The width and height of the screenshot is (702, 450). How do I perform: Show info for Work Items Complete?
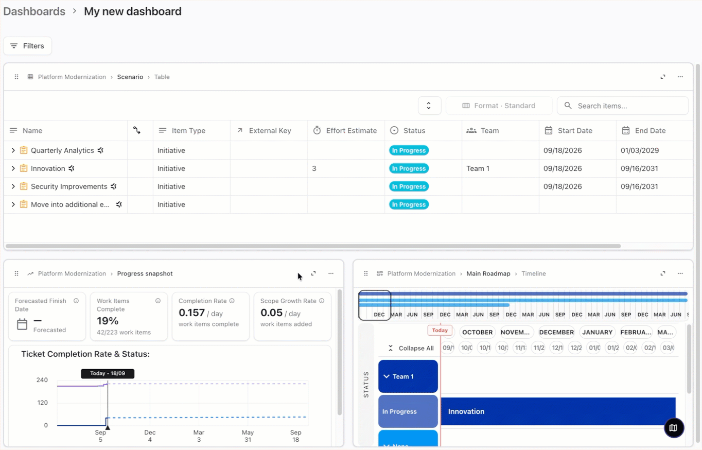tap(158, 301)
